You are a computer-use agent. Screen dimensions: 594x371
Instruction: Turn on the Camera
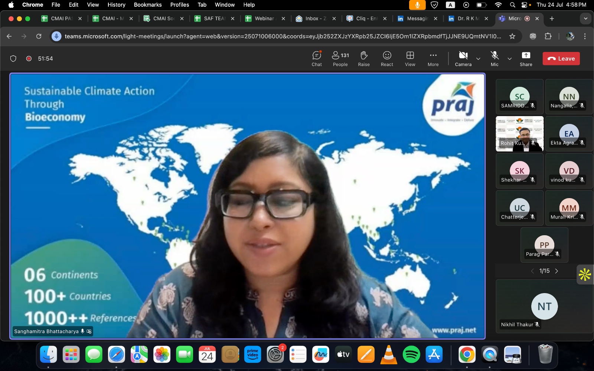click(x=463, y=59)
